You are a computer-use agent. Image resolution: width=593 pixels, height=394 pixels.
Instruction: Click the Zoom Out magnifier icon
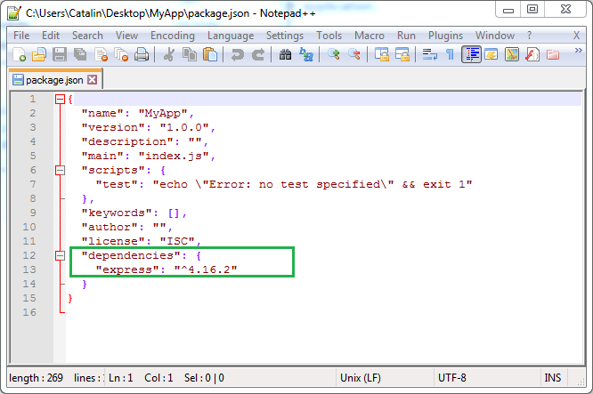354,54
